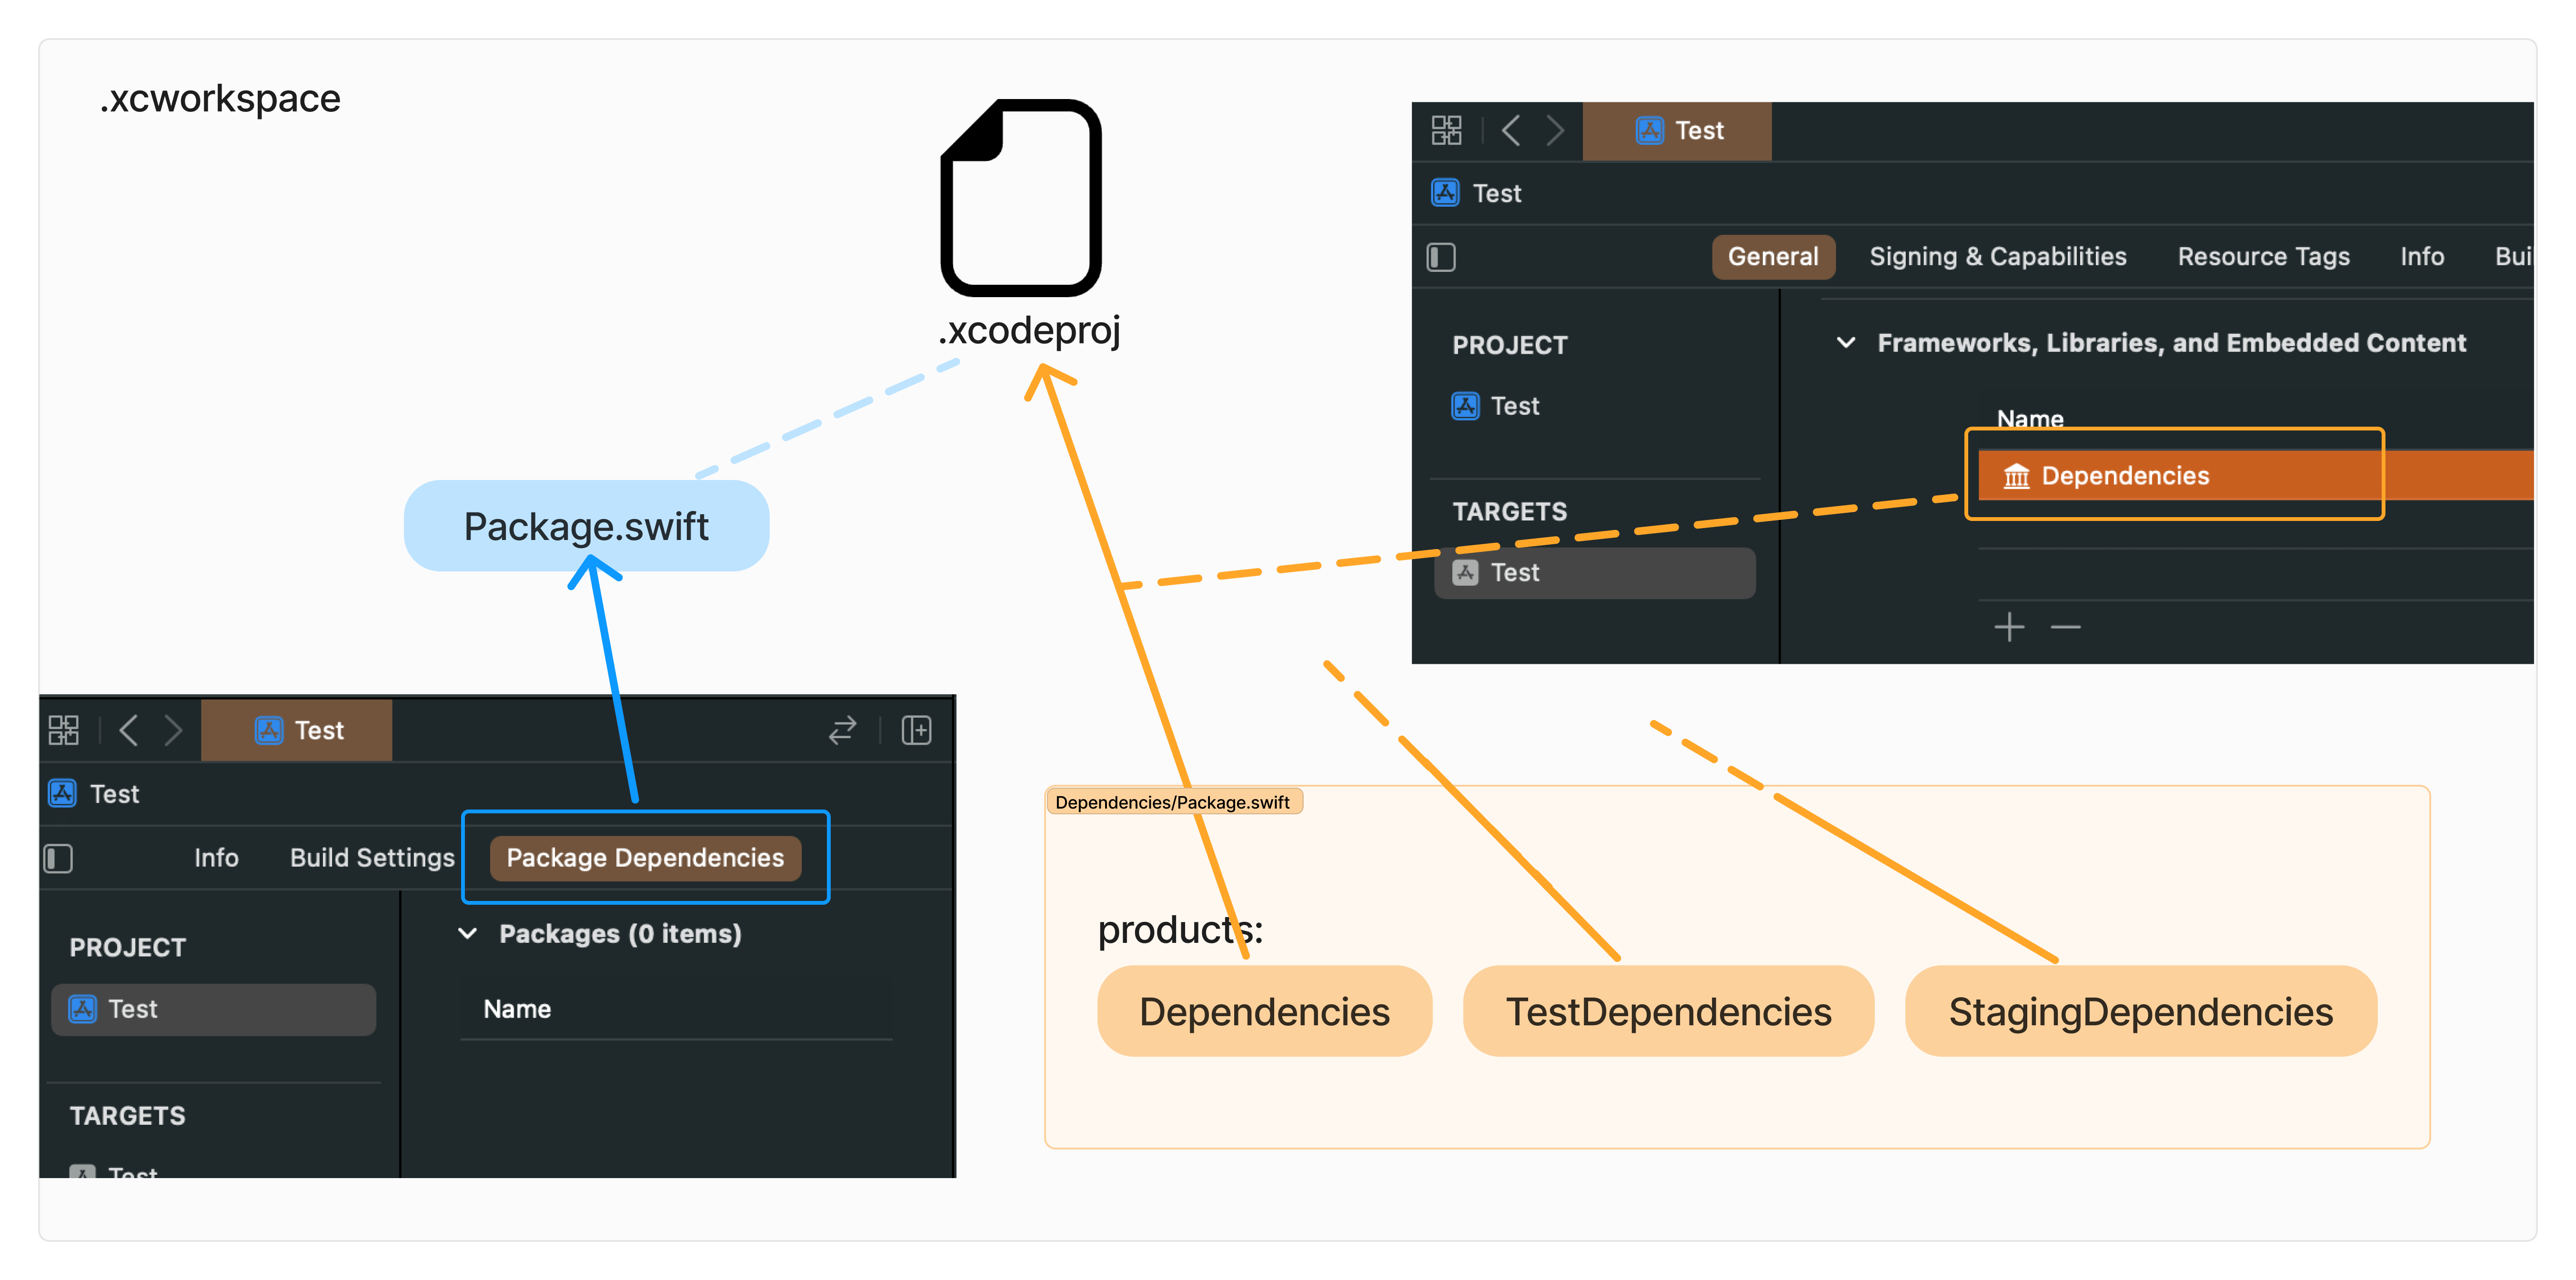Remove framework with minus button
The width and height of the screenshot is (2576, 1280).
tap(2065, 627)
